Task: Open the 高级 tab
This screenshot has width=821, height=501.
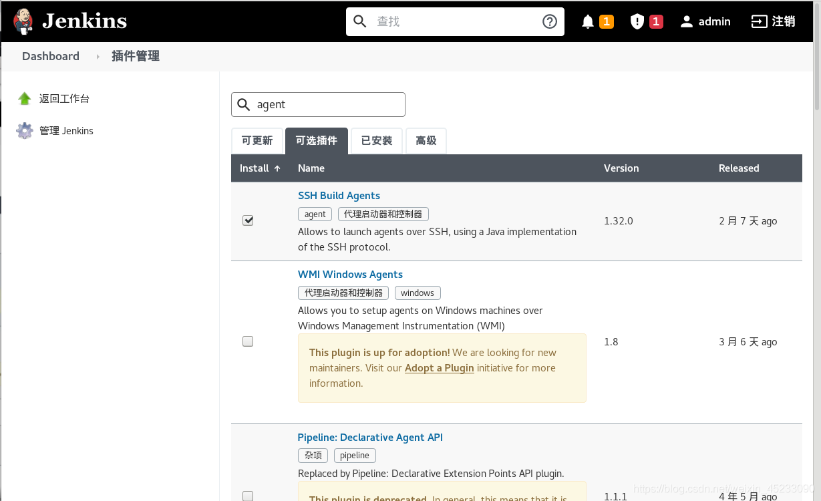Action: (x=426, y=141)
